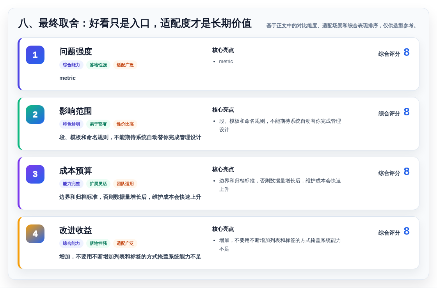Click 核心亮点 heading in 影响范围 card
437x288 pixels.
[x=223, y=110]
